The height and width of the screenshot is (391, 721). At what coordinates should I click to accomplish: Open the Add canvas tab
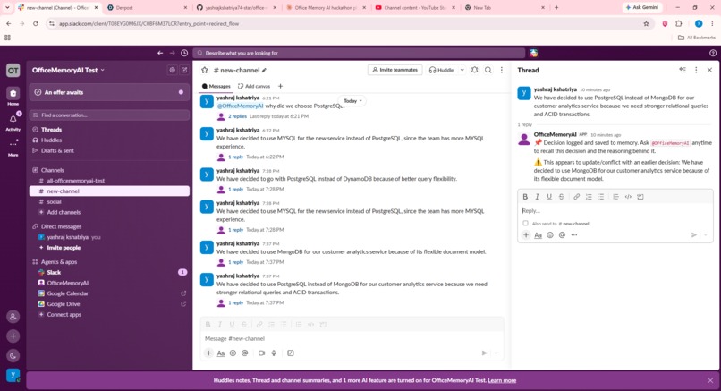[x=254, y=86]
